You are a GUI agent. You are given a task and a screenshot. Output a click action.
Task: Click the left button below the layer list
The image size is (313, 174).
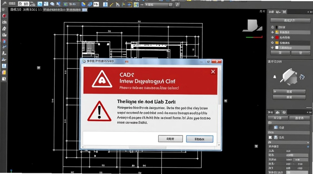point(280,53)
